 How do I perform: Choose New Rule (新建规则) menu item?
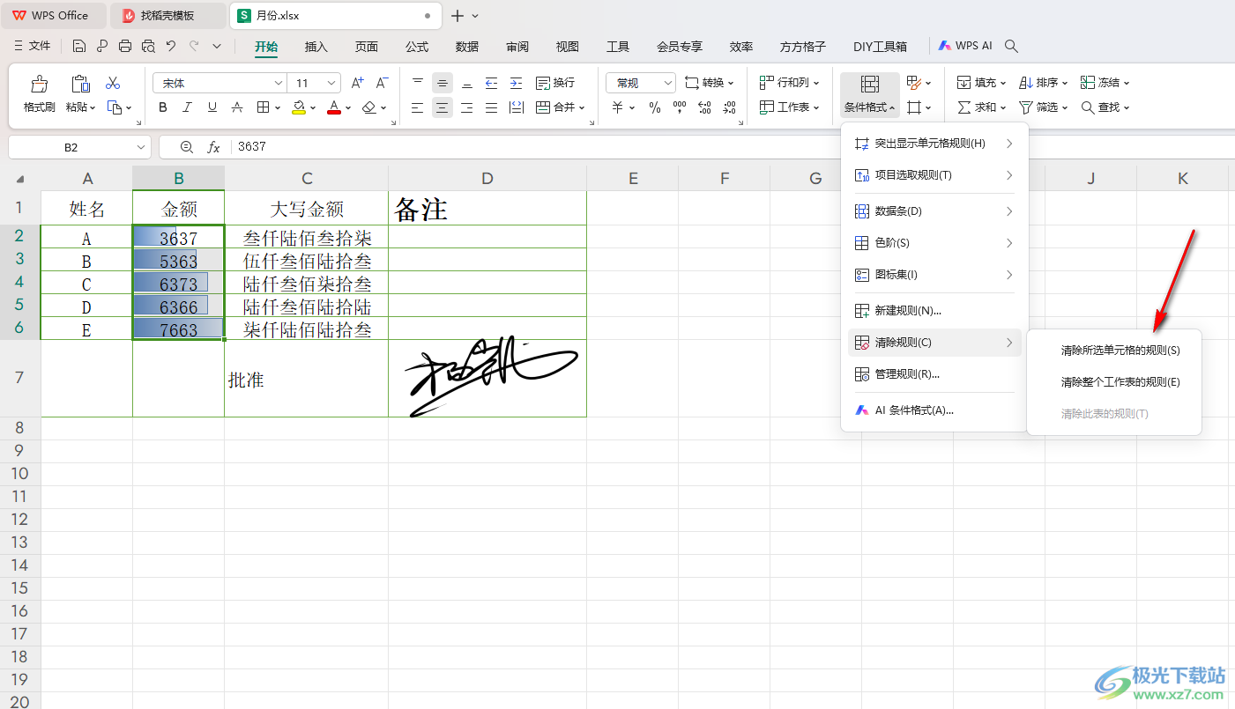tap(934, 311)
